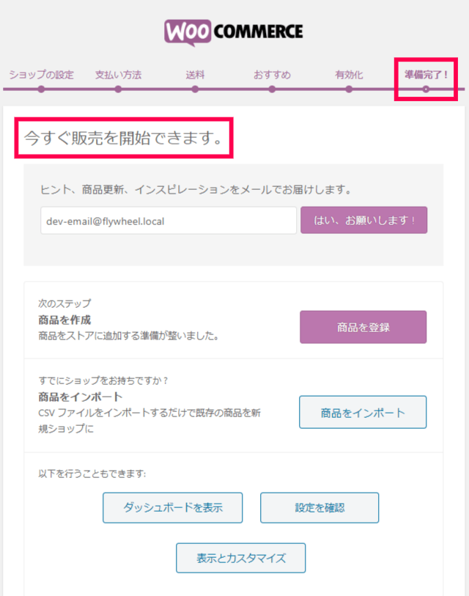Click the 商品を登録 button
469x596 pixels.
click(x=363, y=327)
